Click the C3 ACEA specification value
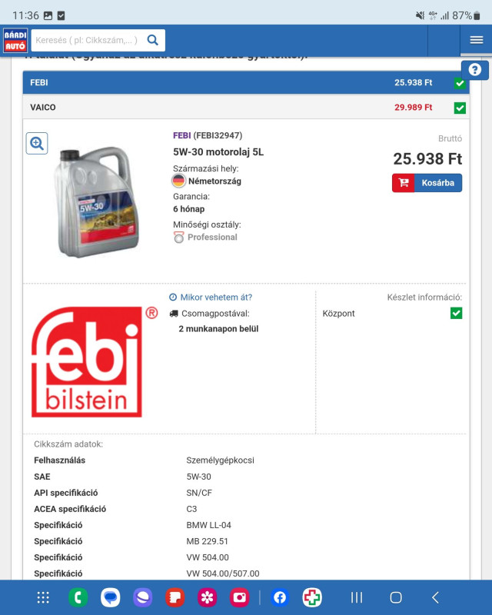 pyautogui.click(x=191, y=509)
